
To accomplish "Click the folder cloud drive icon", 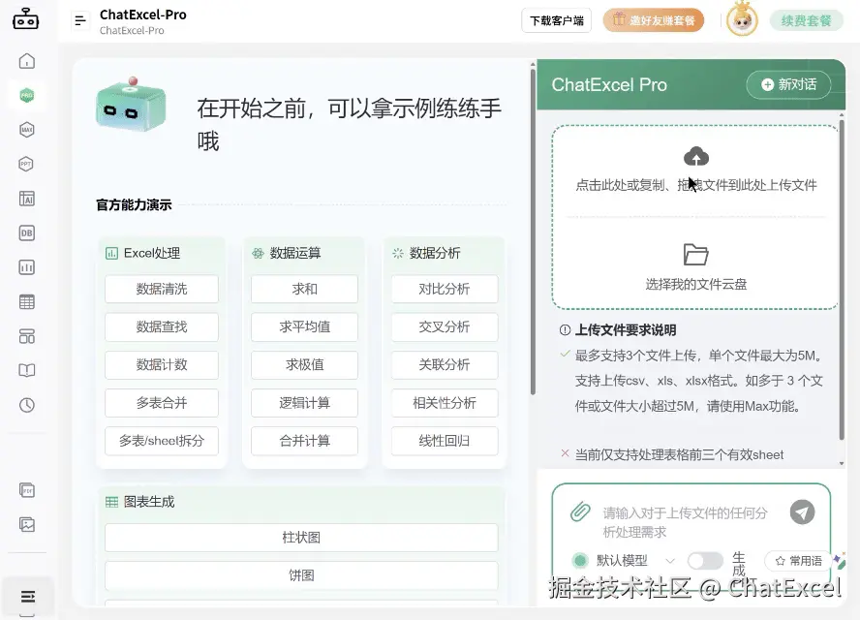I will click(696, 255).
